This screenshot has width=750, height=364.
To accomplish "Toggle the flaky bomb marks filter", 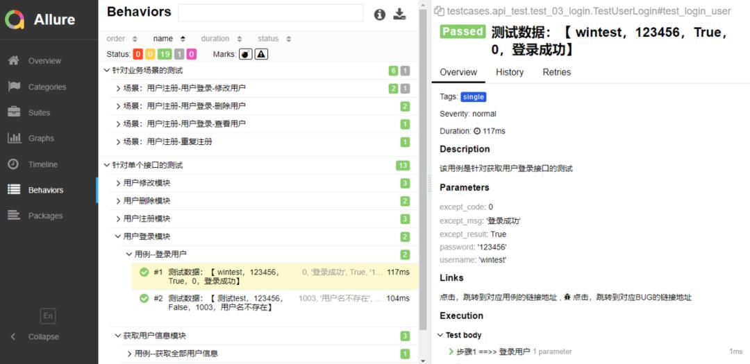I will 245,54.
